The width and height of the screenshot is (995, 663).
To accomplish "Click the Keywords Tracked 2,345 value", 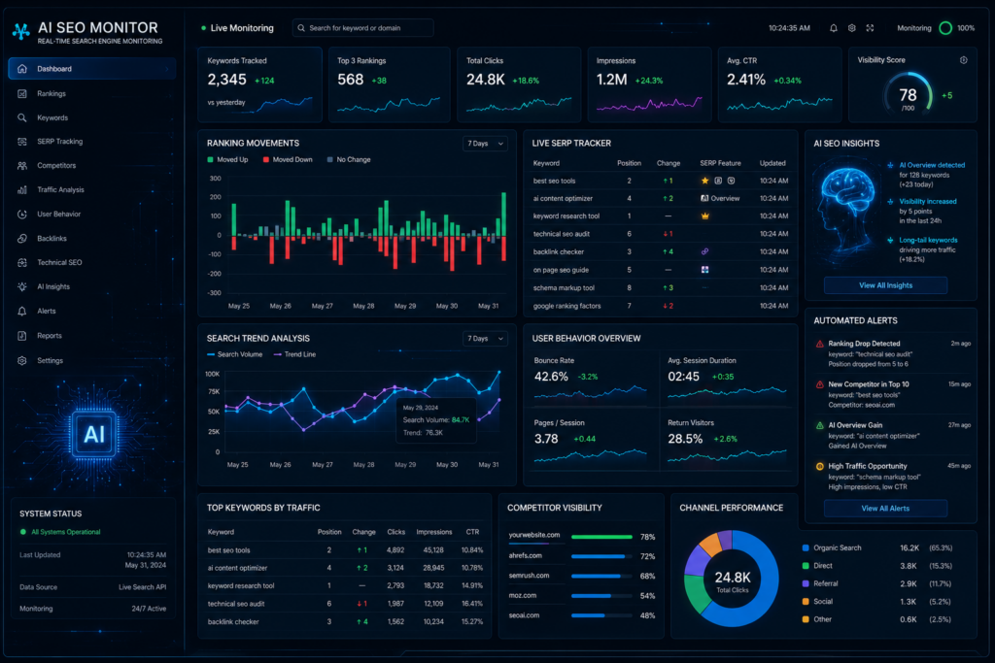I will [226, 80].
